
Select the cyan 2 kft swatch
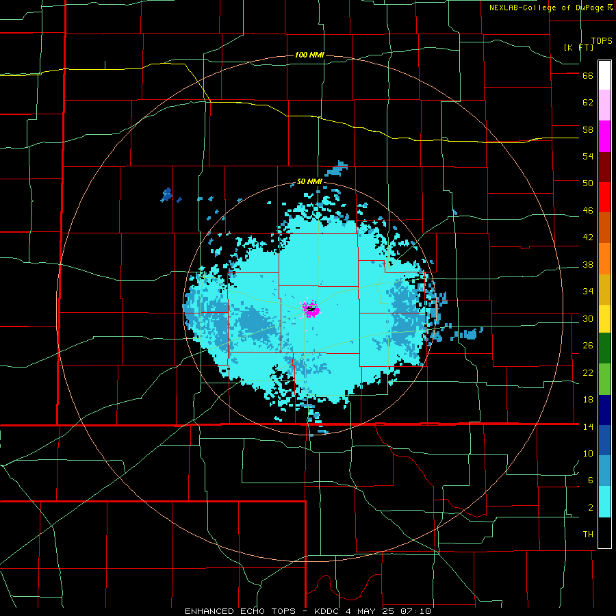(604, 502)
